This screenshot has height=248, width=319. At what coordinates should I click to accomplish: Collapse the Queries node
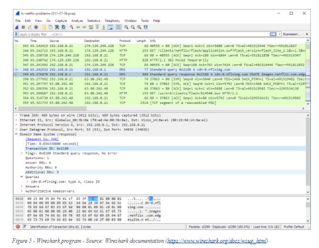[x=22, y=177]
